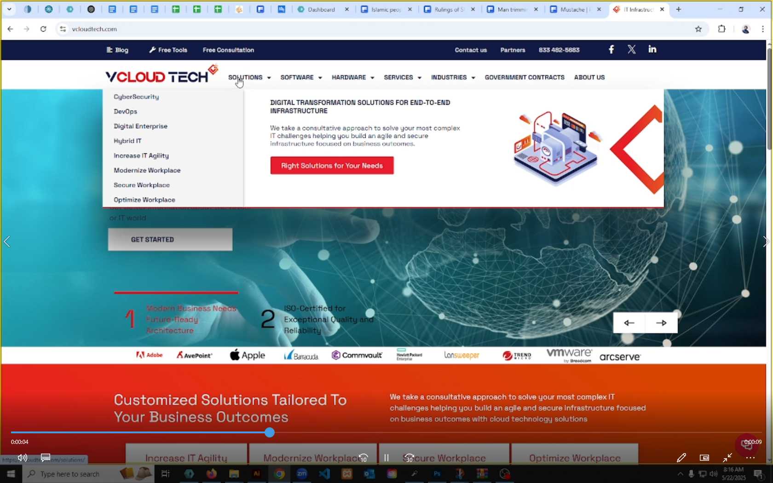Expand the SOFTWARE nav dropdown
The height and width of the screenshot is (483, 773).
click(x=301, y=77)
